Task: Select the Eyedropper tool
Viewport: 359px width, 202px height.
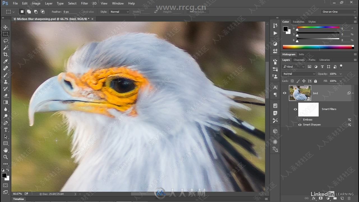Action: tap(5, 61)
